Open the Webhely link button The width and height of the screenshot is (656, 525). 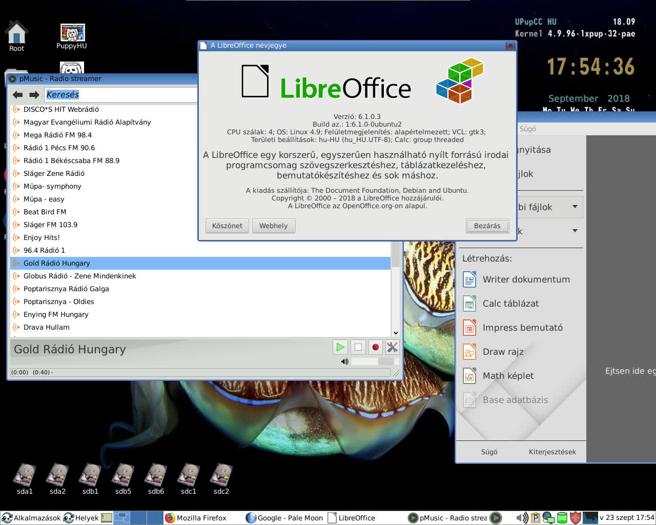[274, 226]
